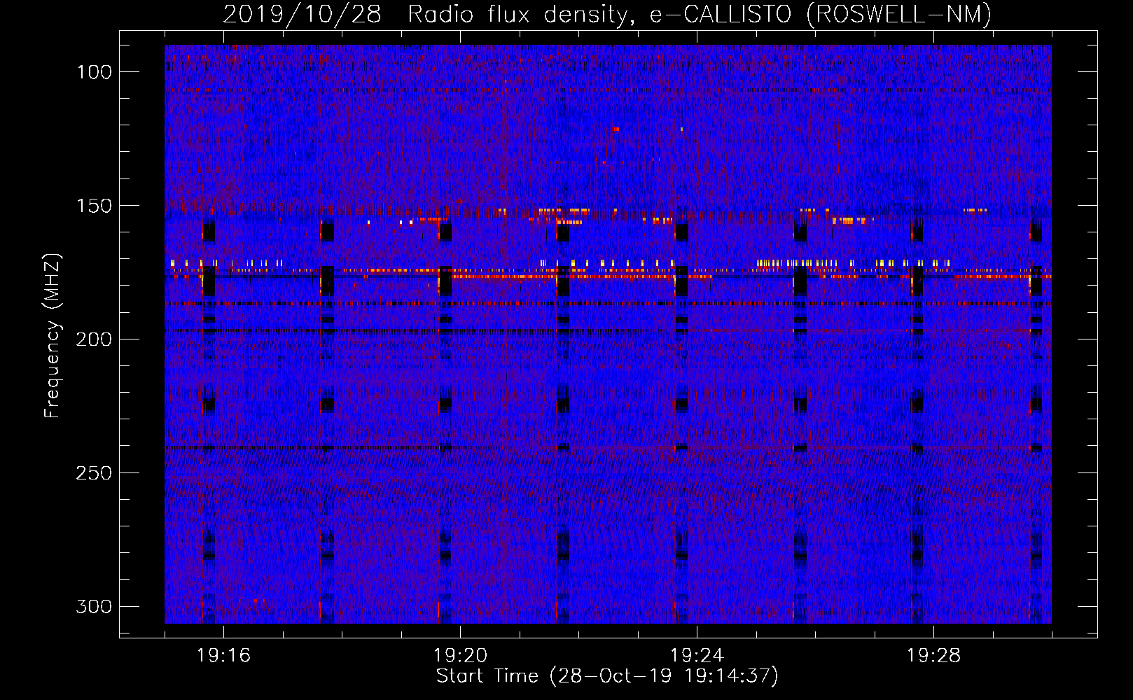Click the "Frequency (MHZ)" axis label
Viewport: 1133px width, 700px height.
tap(53, 335)
